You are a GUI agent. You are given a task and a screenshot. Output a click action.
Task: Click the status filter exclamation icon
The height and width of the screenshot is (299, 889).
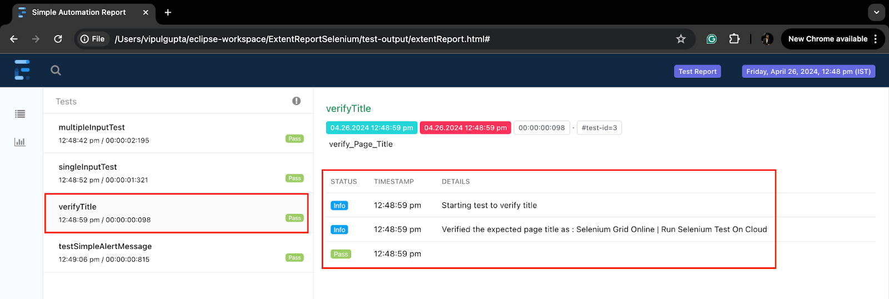[x=296, y=101]
